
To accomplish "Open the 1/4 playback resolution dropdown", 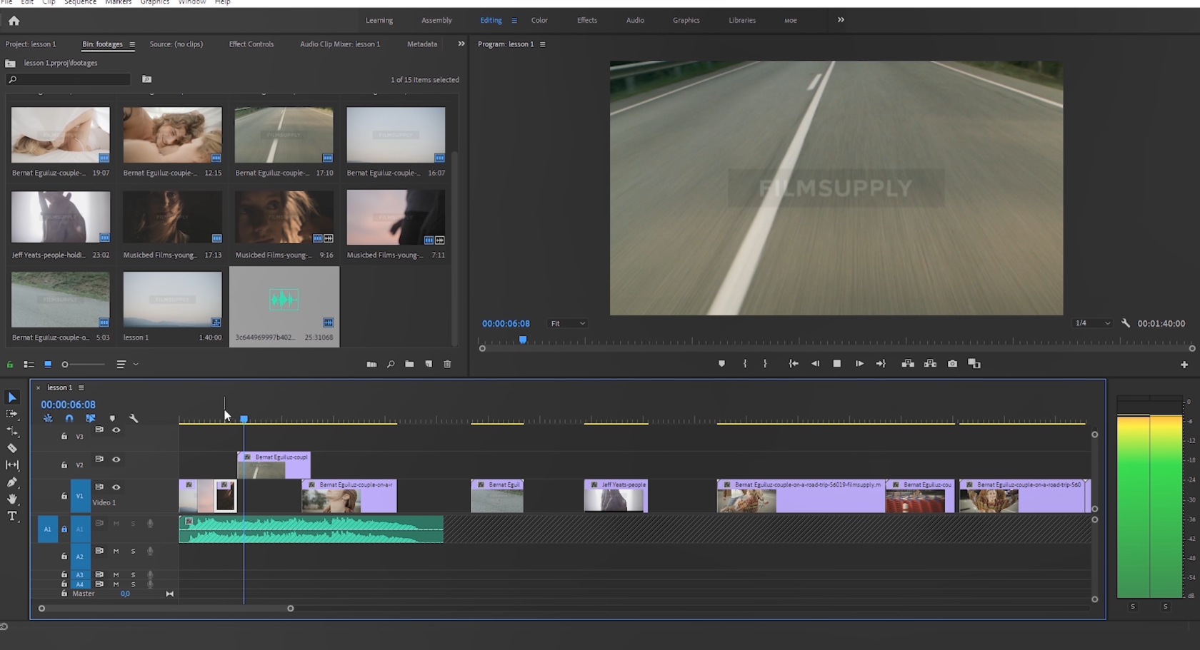I will [1092, 324].
